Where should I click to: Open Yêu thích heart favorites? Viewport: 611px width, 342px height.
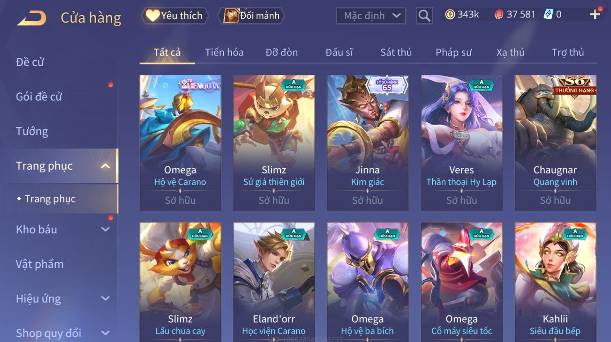coord(175,16)
